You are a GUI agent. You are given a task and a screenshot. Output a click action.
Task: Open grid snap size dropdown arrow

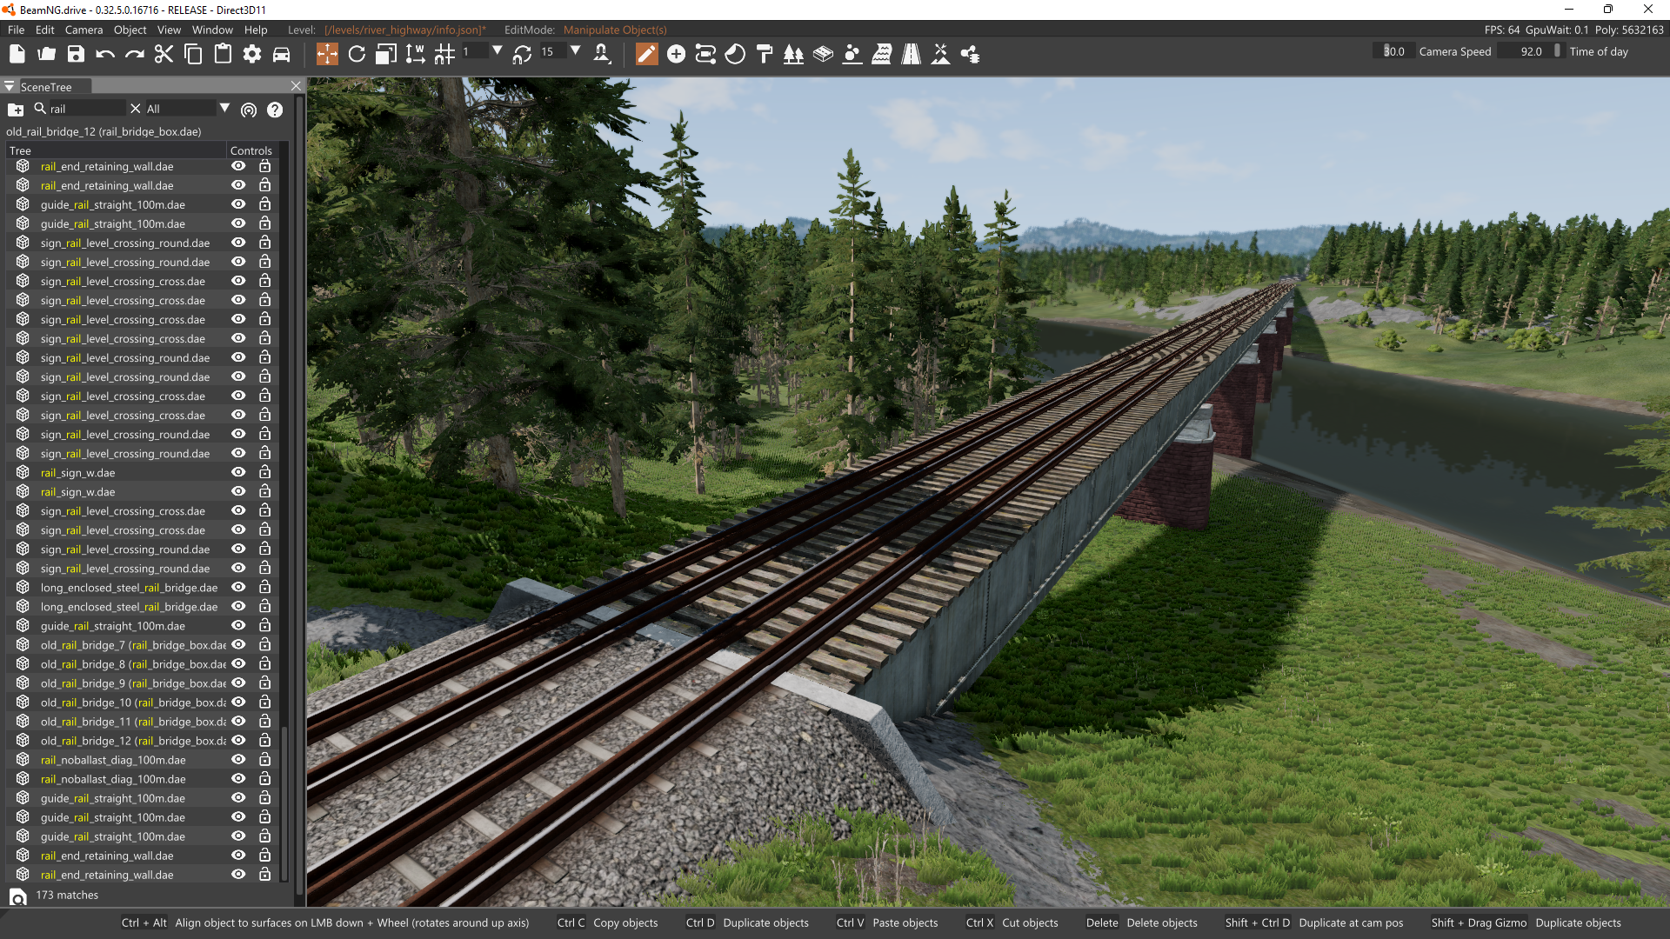coord(497,51)
